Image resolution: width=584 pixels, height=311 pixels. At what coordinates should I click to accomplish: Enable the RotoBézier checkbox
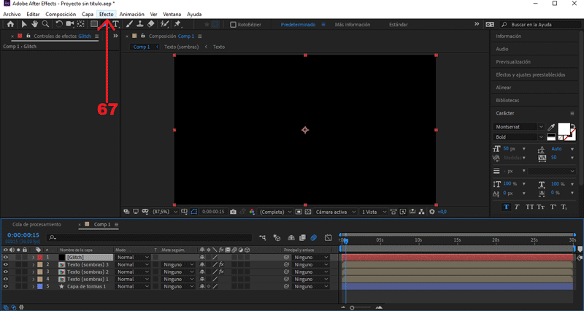point(233,24)
